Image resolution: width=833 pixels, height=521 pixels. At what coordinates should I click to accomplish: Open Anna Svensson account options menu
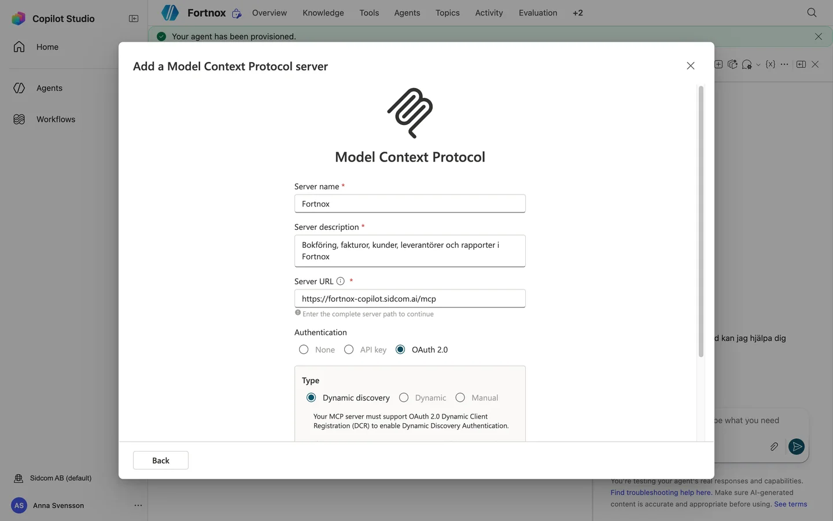pyautogui.click(x=138, y=505)
